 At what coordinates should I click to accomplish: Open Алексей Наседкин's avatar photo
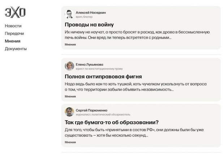pyautogui.click(x=69, y=14)
